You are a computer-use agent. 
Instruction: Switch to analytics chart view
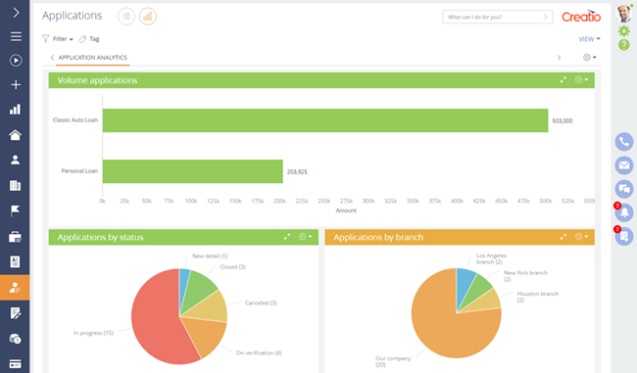tap(148, 17)
